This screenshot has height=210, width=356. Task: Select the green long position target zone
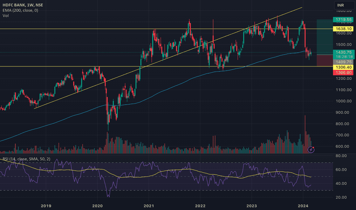coord(325,37)
